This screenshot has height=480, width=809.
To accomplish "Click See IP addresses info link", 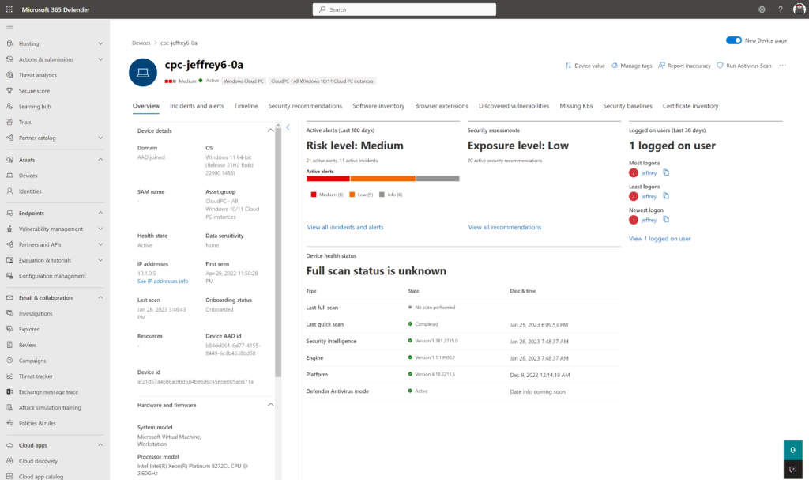I will [163, 281].
